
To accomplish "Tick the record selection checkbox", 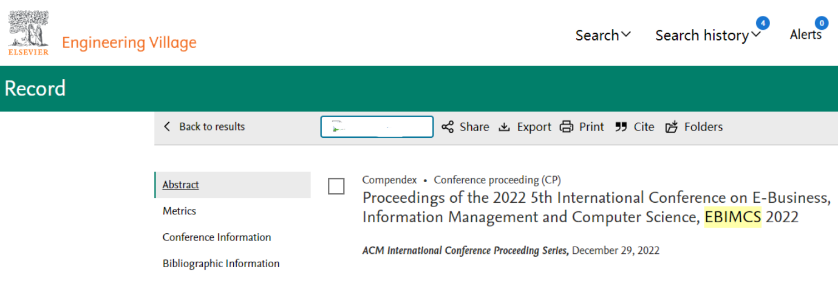I will pos(336,186).
